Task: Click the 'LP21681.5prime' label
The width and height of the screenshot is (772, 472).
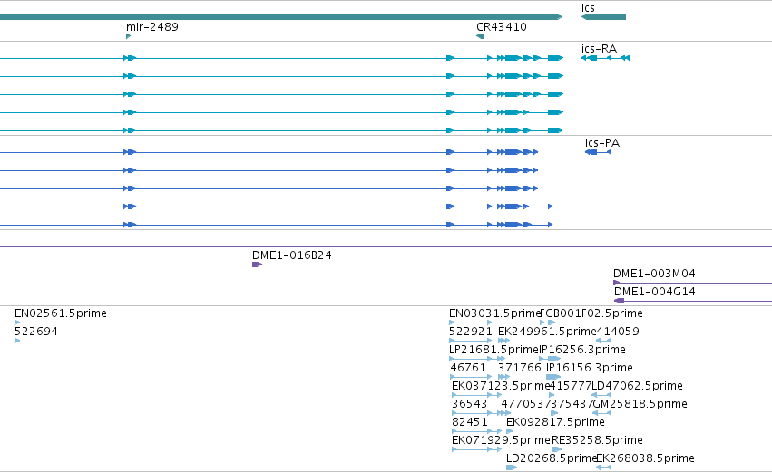Action: (x=494, y=350)
